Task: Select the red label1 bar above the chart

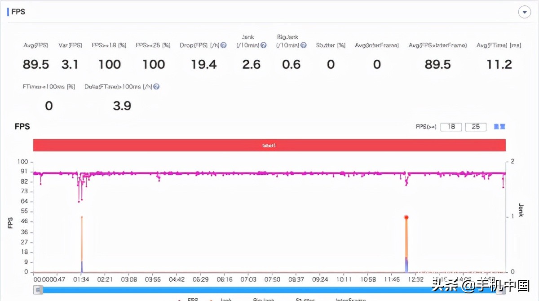Action: [x=269, y=145]
